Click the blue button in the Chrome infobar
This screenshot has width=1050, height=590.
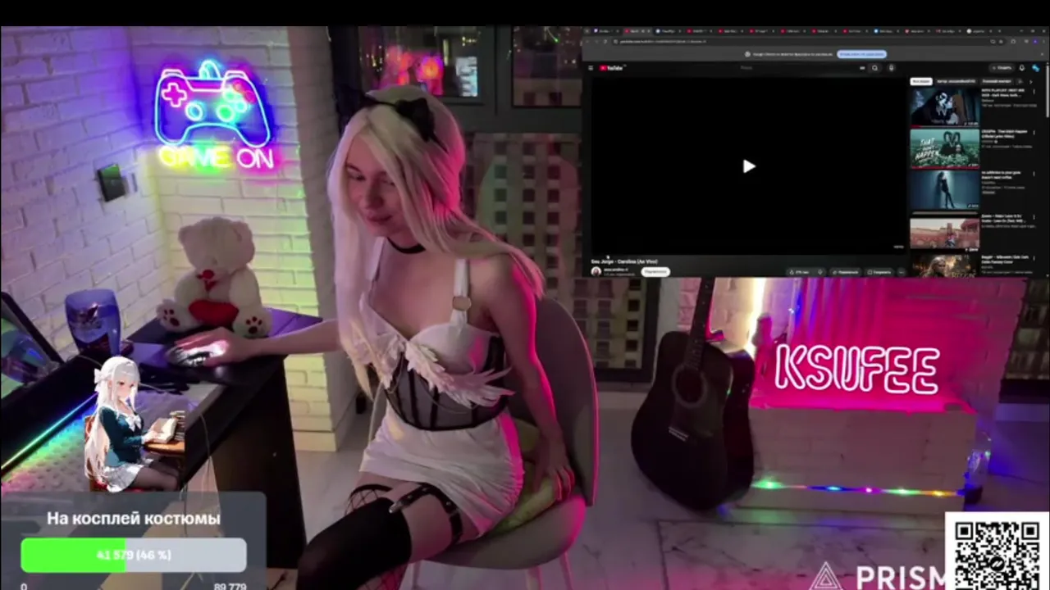[861, 54]
